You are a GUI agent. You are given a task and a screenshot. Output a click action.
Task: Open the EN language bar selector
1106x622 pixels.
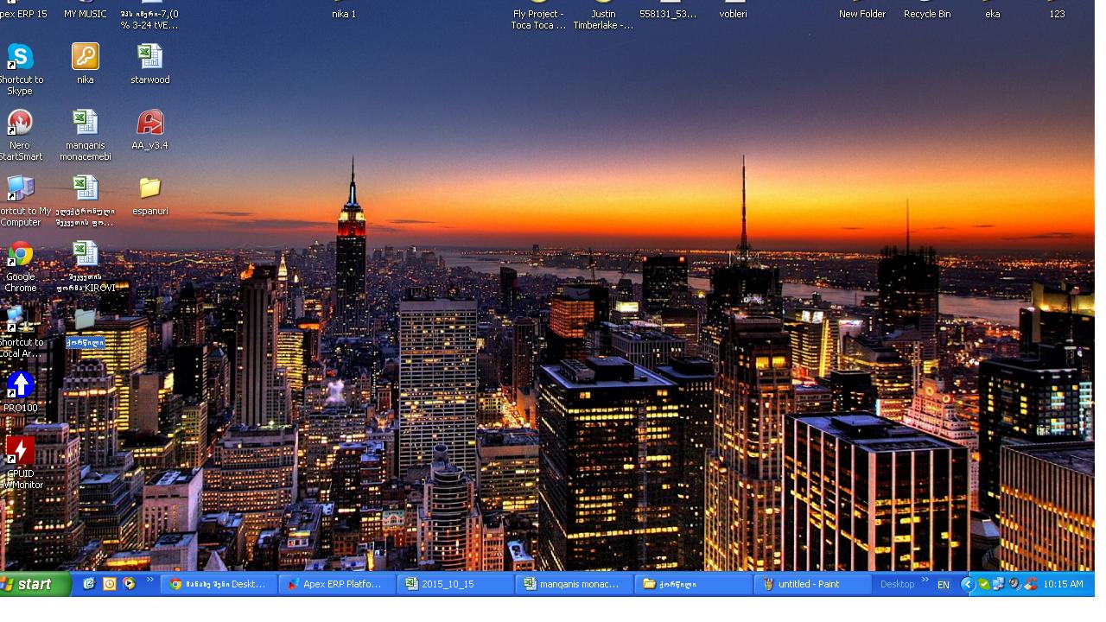point(944,585)
